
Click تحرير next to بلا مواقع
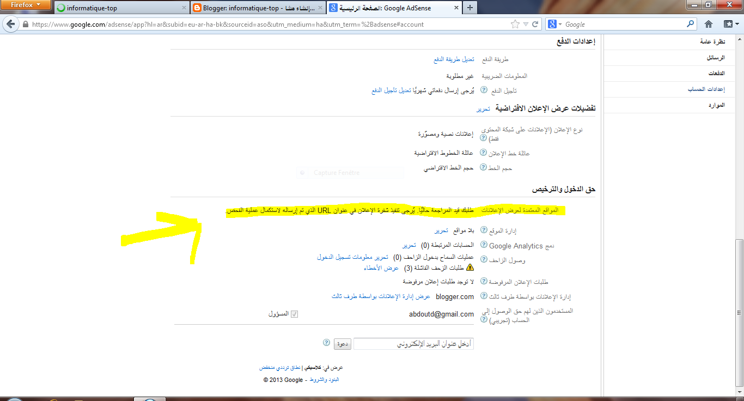(441, 231)
